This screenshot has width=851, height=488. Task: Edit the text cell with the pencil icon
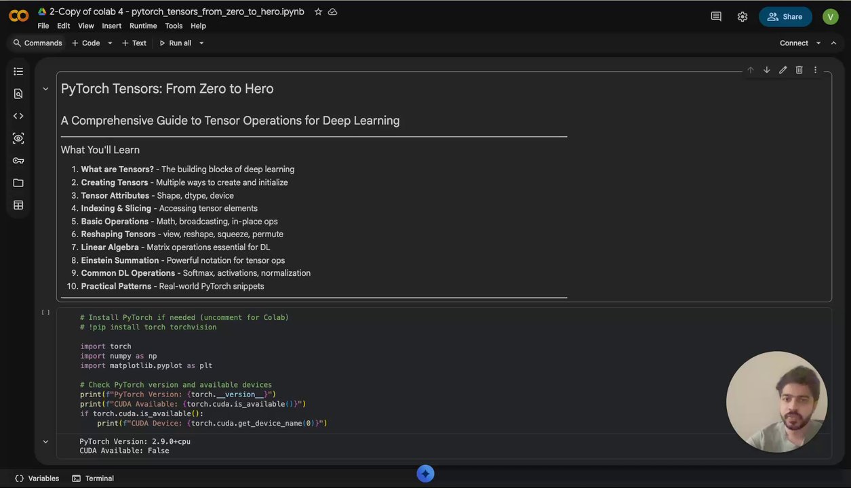[783, 70]
